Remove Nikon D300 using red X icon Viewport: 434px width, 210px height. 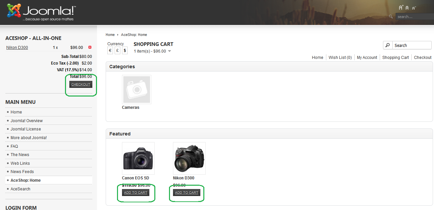[90, 47]
